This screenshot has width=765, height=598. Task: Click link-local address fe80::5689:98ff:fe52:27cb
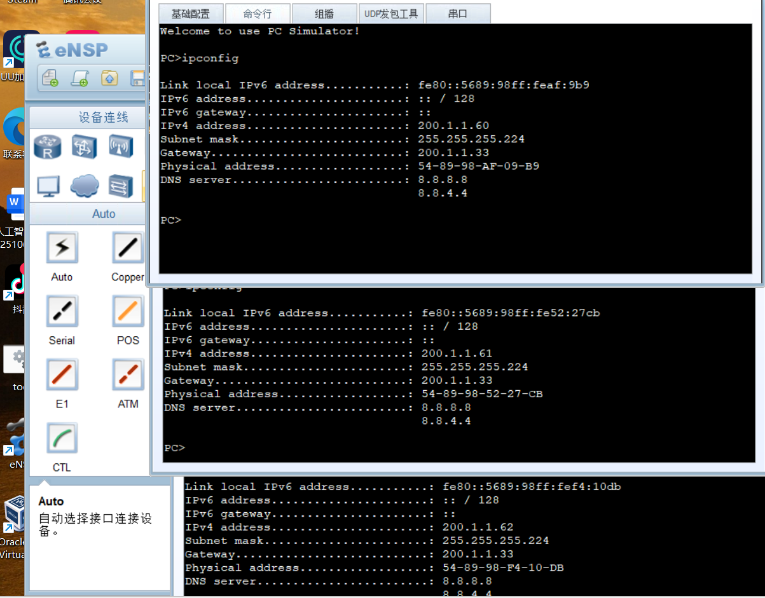511,313
